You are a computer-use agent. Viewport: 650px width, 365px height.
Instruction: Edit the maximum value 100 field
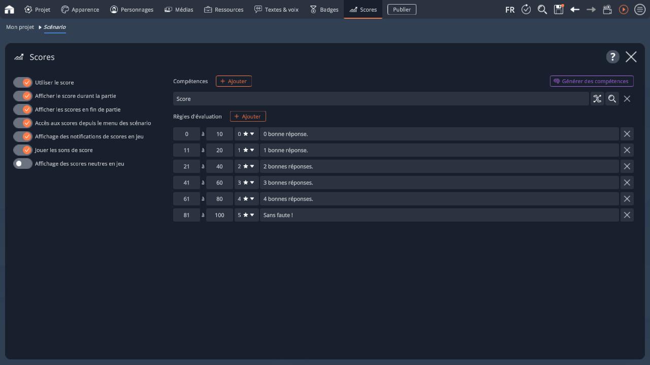(219, 215)
